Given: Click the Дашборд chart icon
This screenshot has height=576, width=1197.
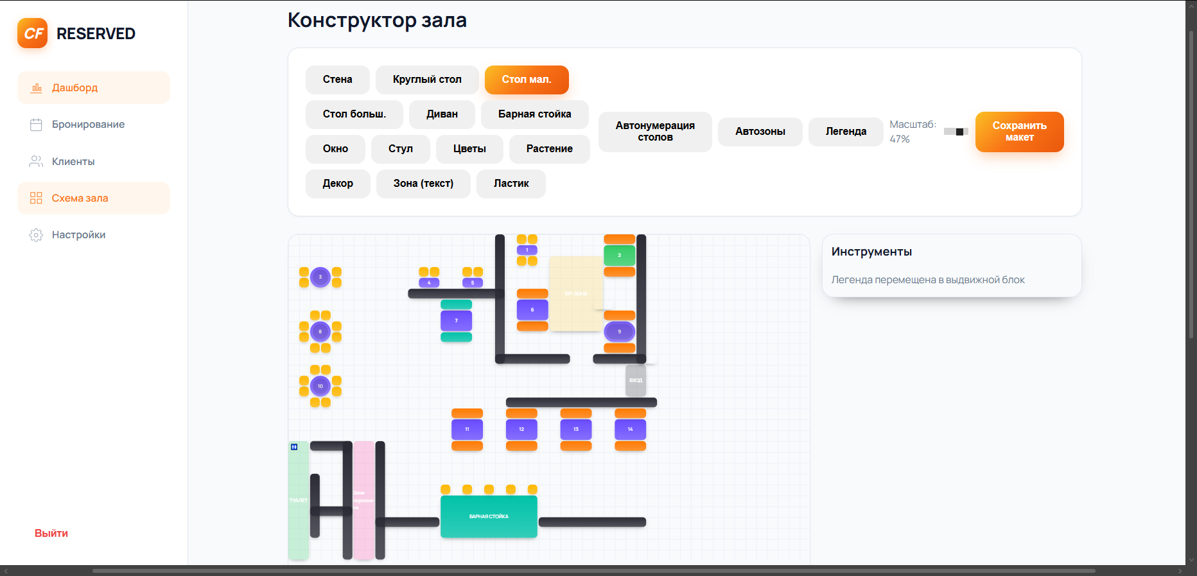Looking at the screenshot, I should click(x=37, y=87).
